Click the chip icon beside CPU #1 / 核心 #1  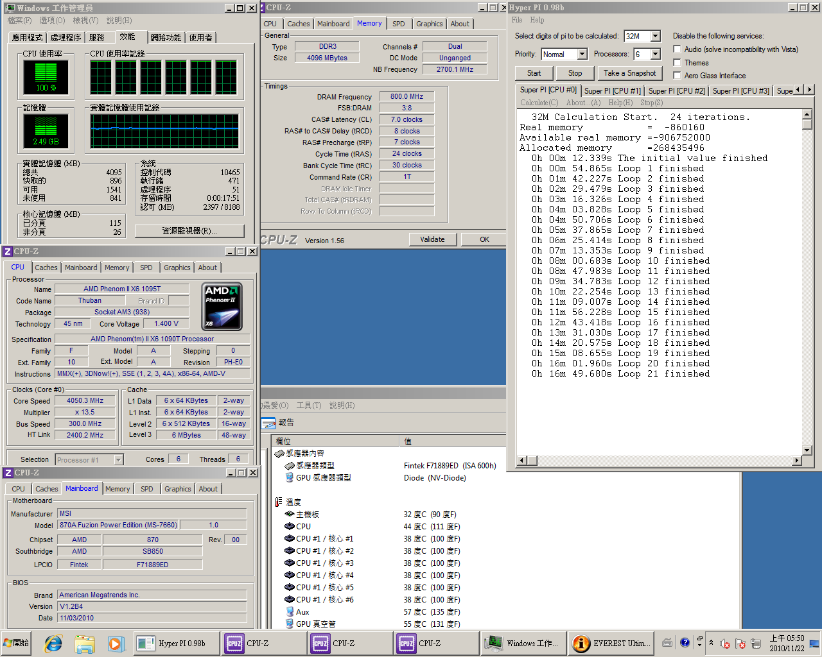click(x=290, y=539)
